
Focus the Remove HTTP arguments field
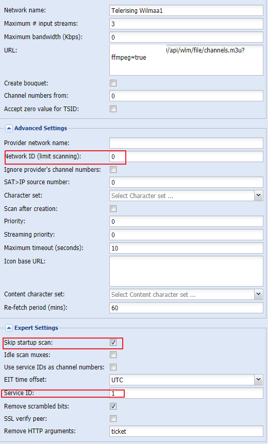coord(186,431)
